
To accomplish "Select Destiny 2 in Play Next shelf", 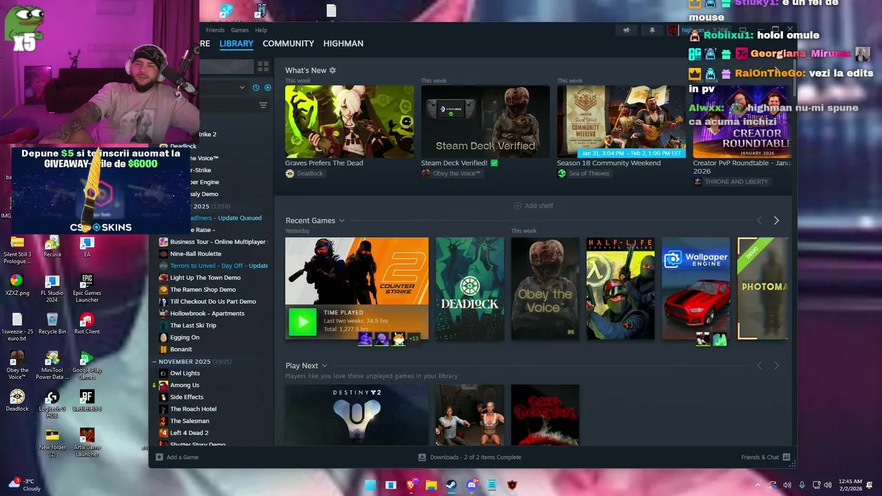I will pos(357,415).
